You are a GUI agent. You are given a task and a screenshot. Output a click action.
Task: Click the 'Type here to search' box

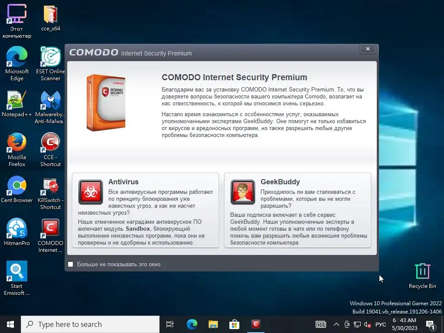tap(90, 324)
